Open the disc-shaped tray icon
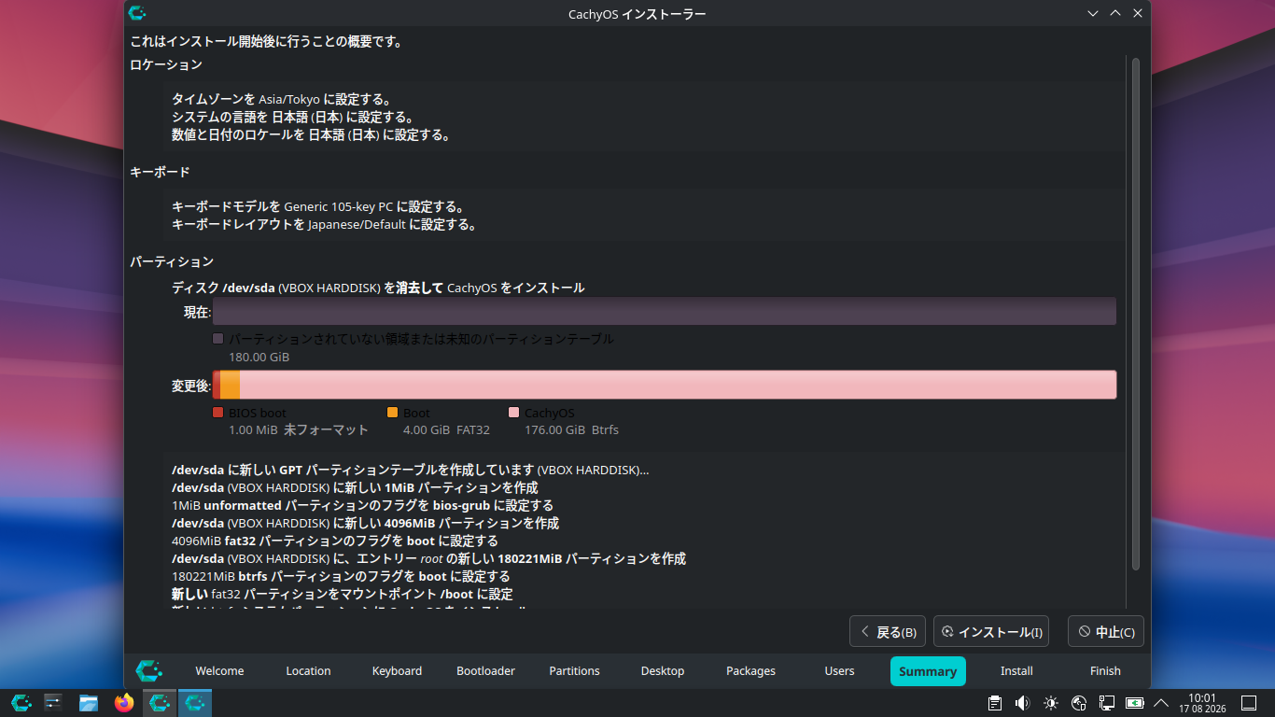This screenshot has height=717, width=1275. (1079, 703)
